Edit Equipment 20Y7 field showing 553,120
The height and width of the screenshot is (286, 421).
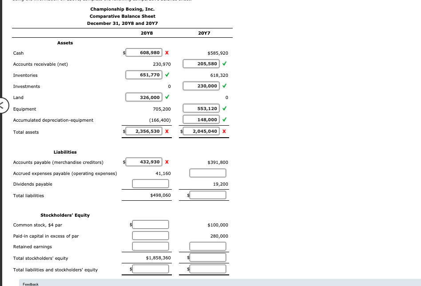(201, 108)
